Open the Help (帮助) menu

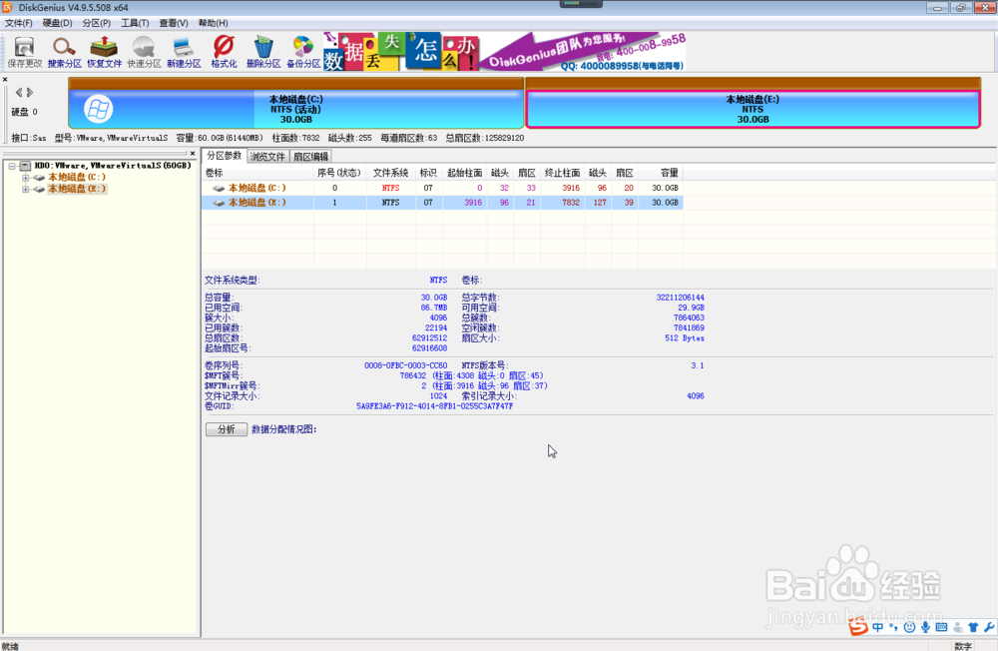click(213, 23)
